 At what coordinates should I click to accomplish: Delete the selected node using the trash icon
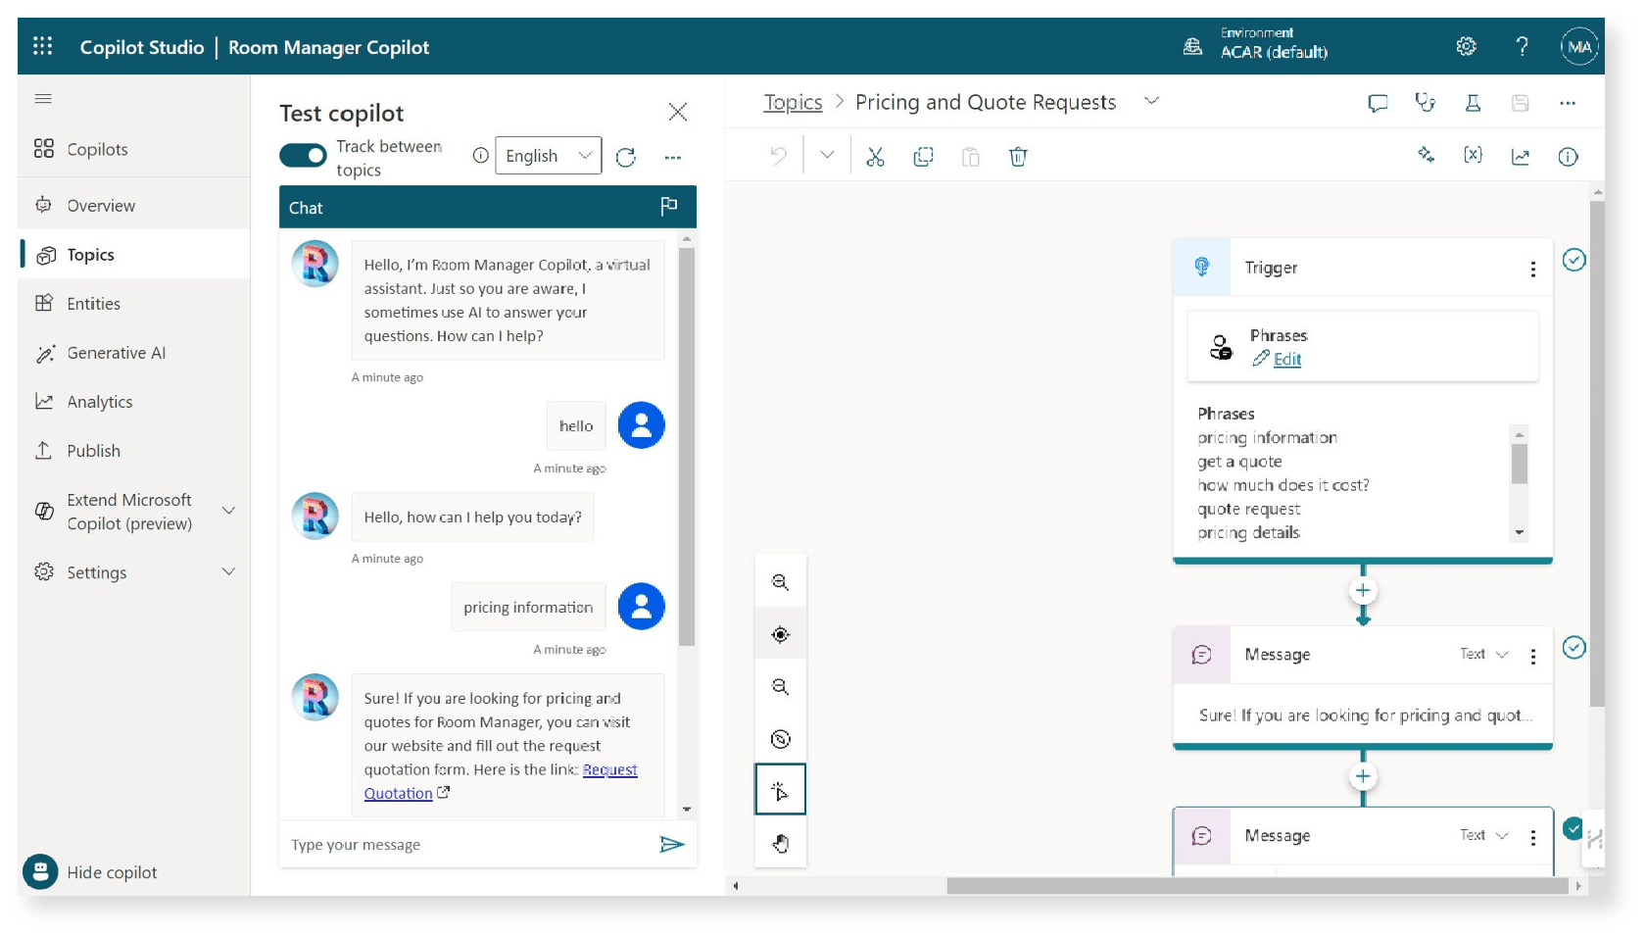point(1018,156)
